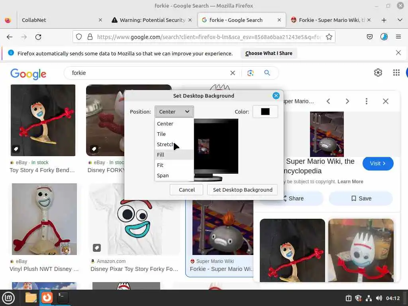
Task: Open the Super Mario Wiki preview image
Action: [x=327, y=134]
